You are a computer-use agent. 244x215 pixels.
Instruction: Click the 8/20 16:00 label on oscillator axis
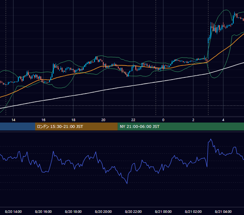point(43,211)
